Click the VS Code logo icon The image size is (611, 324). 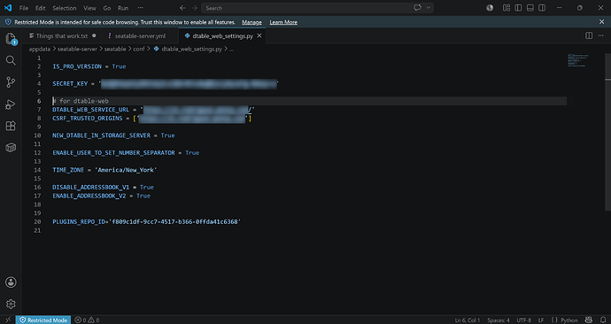[8, 8]
